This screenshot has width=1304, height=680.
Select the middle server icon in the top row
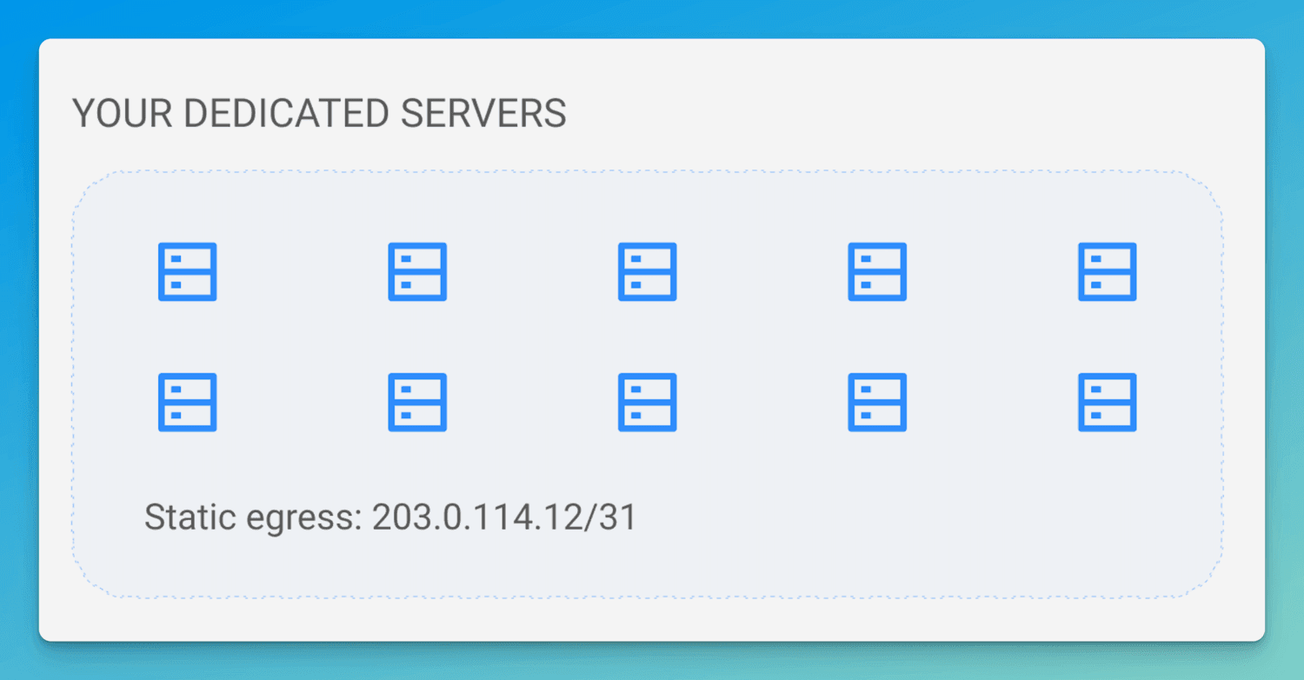click(x=647, y=271)
